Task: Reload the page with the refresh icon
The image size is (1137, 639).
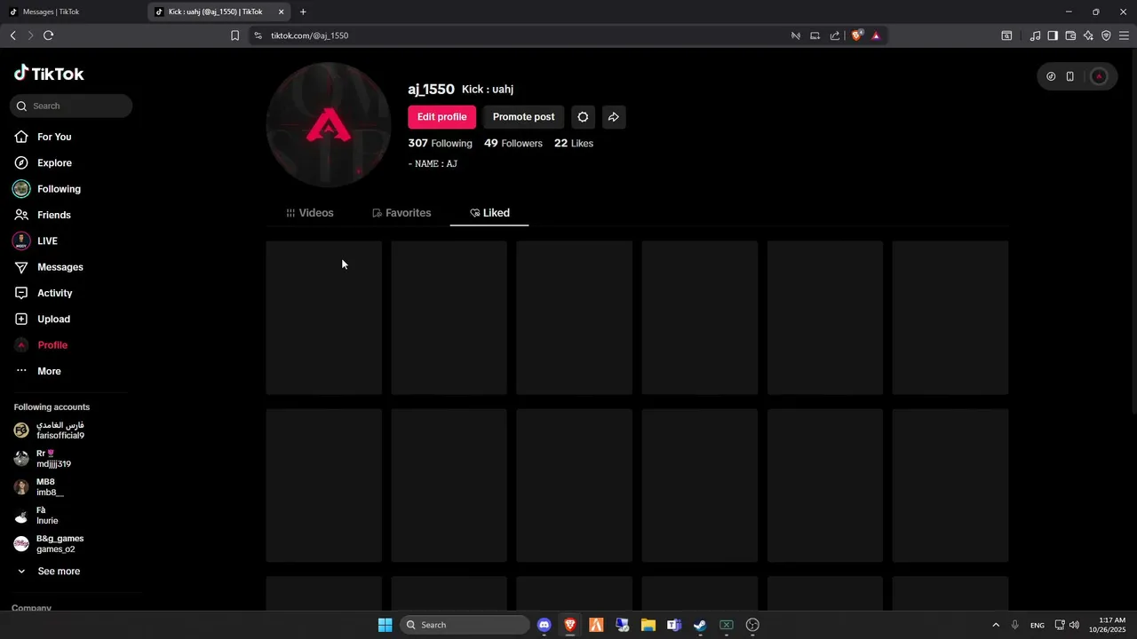Action: coord(48,35)
